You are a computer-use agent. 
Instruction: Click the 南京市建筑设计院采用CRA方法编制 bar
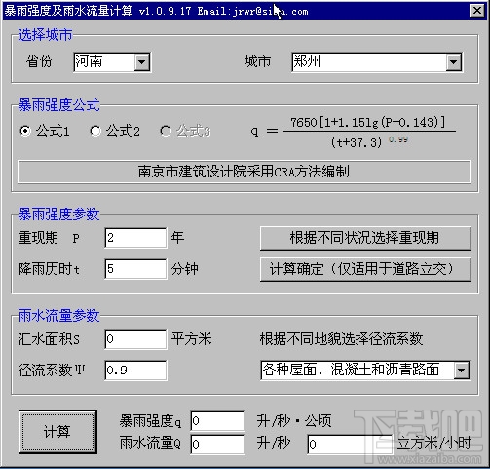[245, 172]
